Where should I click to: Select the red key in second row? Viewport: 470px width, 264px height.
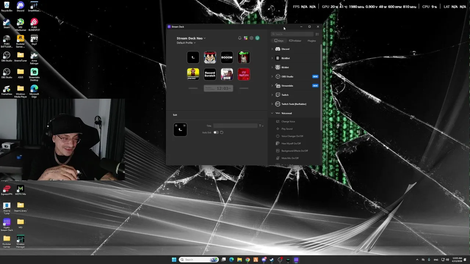[x=244, y=74]
